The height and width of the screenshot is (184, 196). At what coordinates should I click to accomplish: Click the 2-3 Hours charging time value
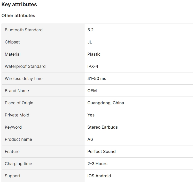[x=97, y=164]
